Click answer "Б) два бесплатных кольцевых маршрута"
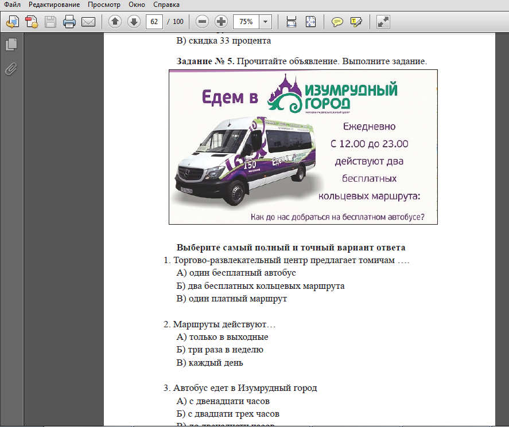The width and height of the screenshot is (509, 427). (261, 286)
